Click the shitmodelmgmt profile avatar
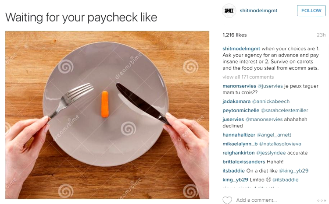The image size is (329, 204). click(x=229, y=11)
